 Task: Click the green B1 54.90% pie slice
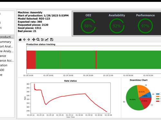click(133, 99)
